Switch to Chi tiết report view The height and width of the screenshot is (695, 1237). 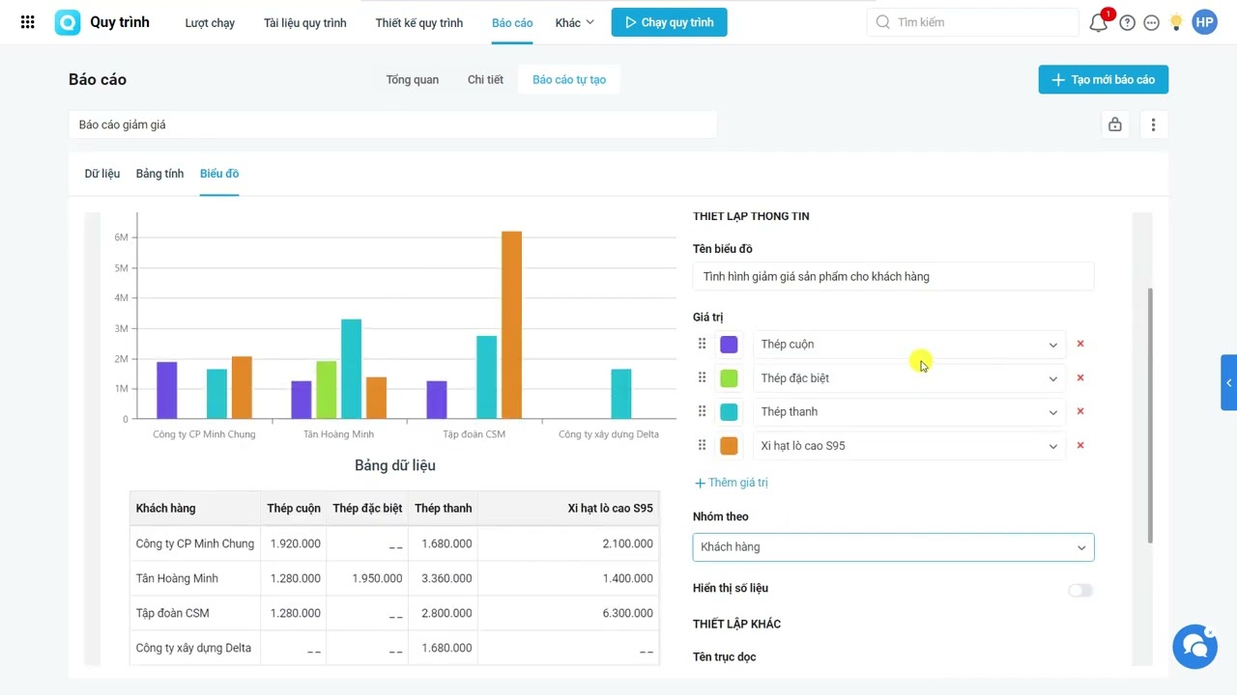tap(485, 79)
